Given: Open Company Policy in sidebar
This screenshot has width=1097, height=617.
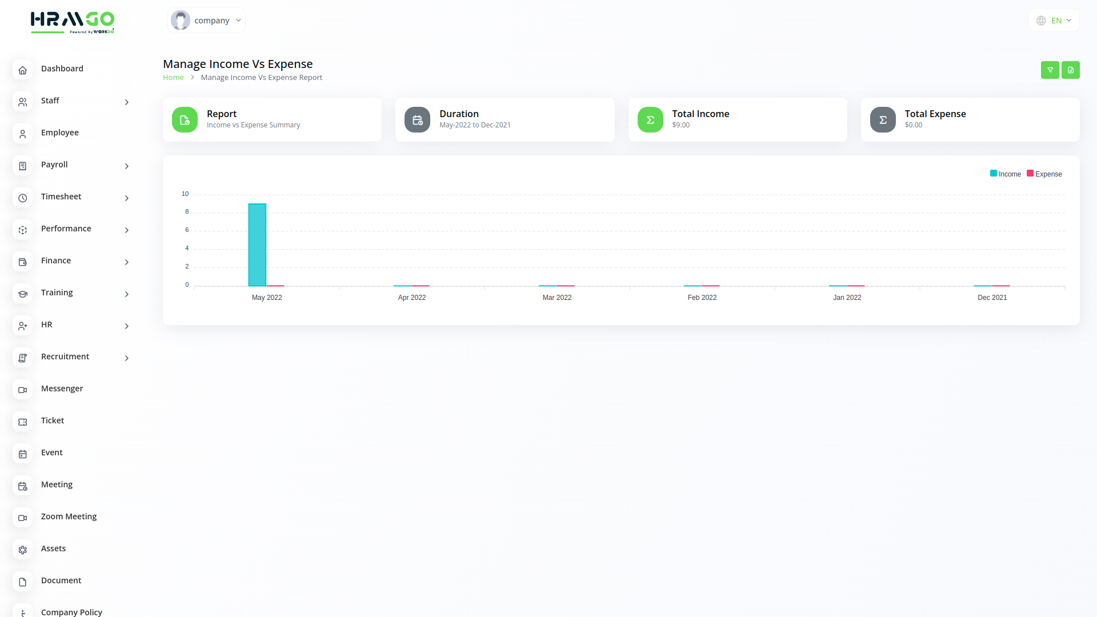Looking at the screenshot, I should 71,611.
